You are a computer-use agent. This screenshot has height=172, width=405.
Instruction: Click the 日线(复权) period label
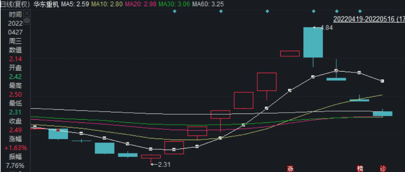[15, 4]
